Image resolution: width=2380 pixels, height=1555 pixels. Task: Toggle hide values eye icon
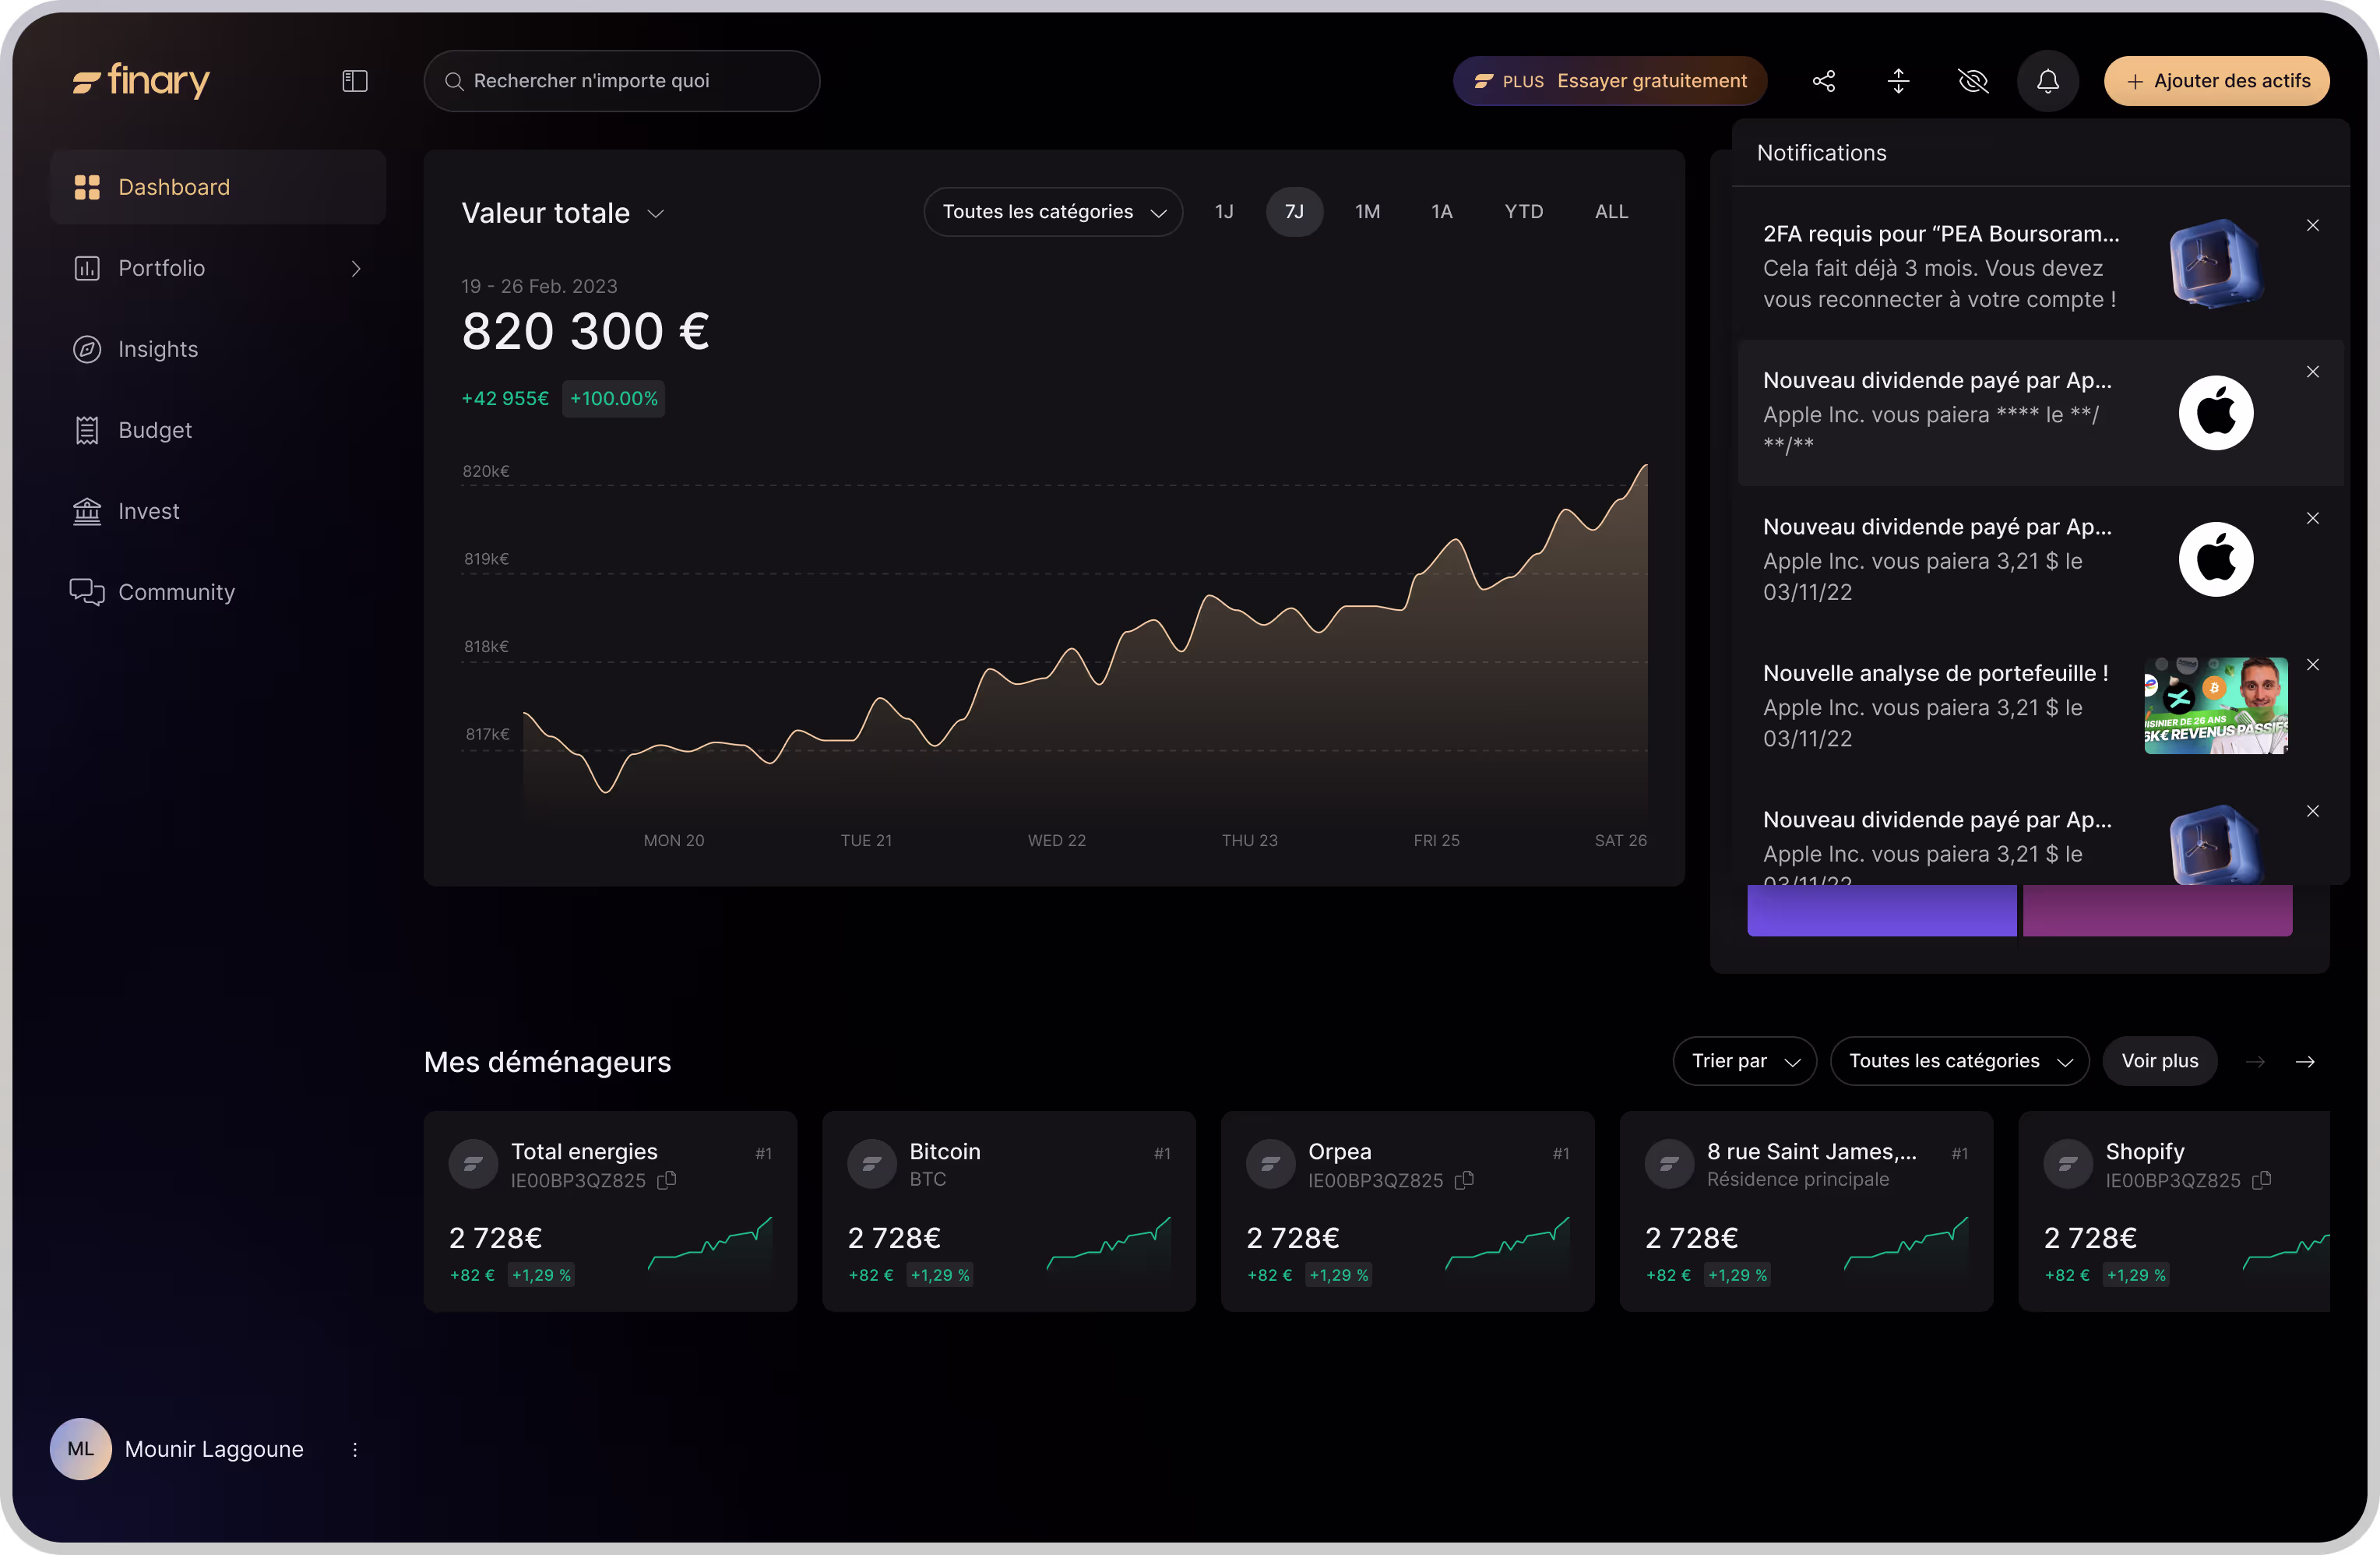click(1972, 81)
